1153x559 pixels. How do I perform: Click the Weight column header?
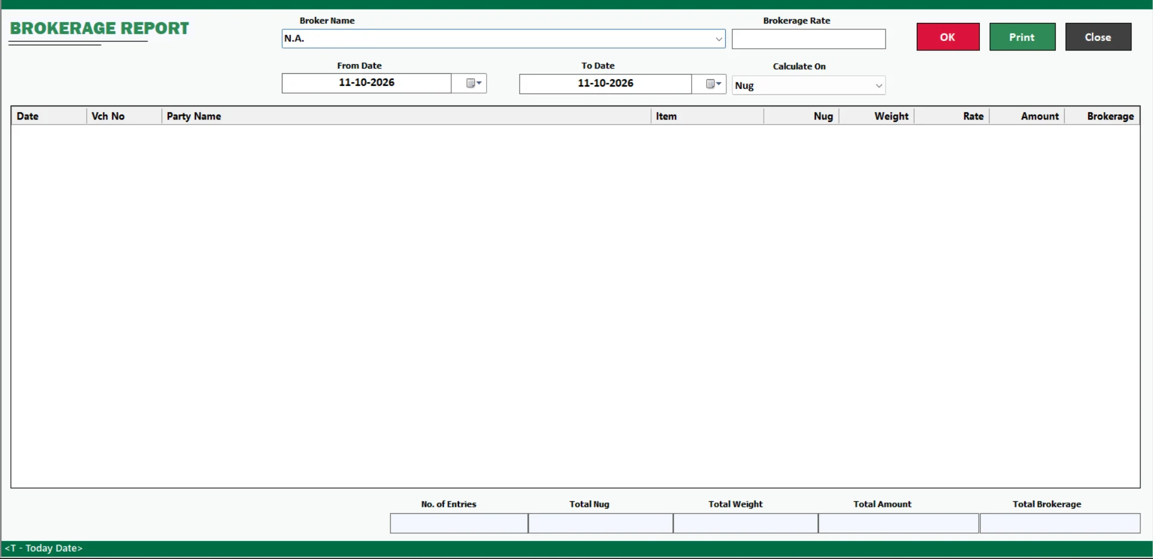876,116
